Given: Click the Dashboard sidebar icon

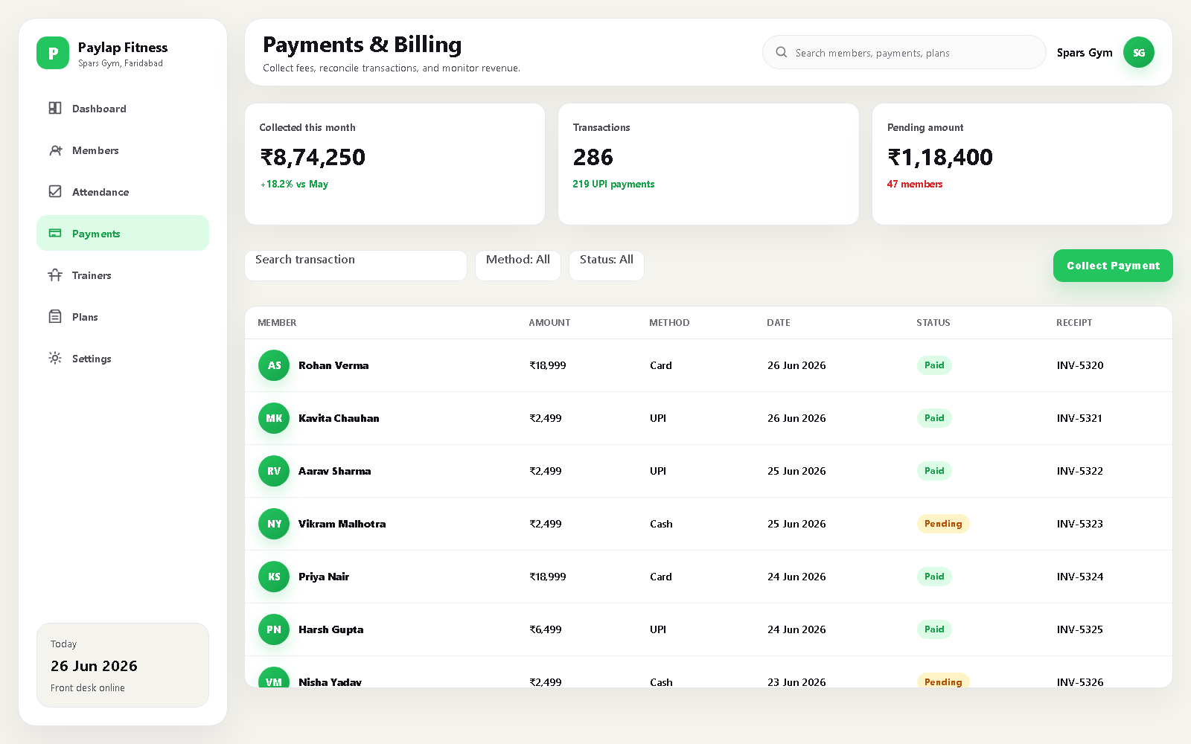Looking at the screenshot, I should pyautogui.click(x=55, y=108).
